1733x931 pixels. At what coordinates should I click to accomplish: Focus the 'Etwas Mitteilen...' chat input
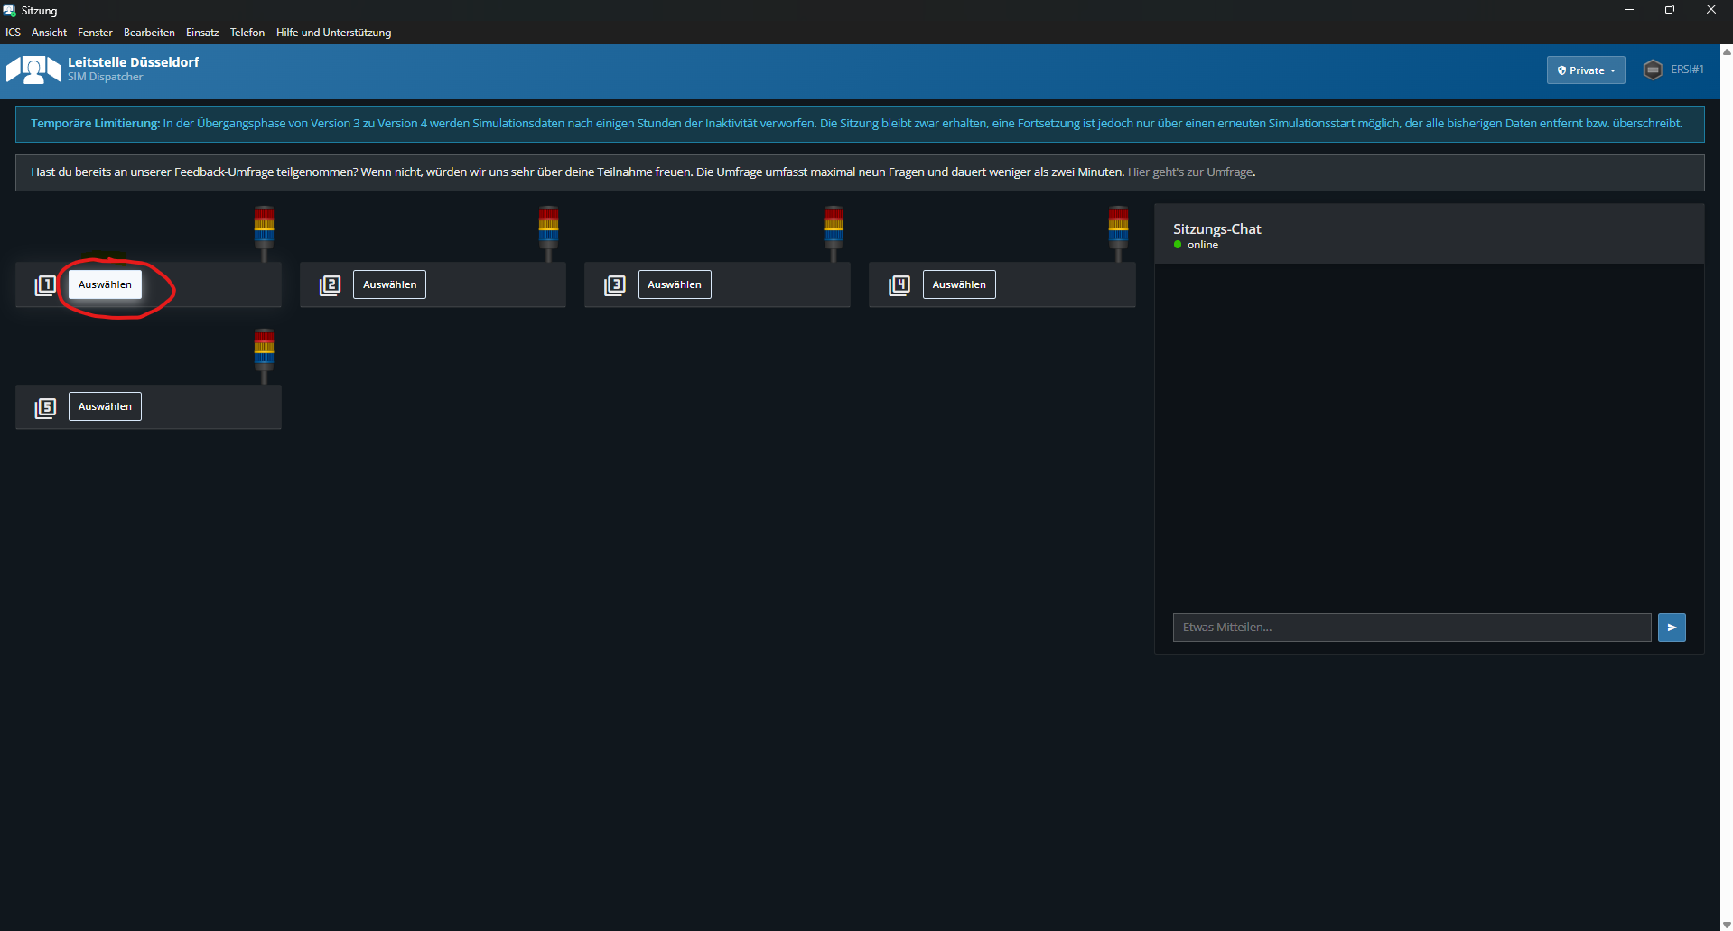click(1411, 628)
